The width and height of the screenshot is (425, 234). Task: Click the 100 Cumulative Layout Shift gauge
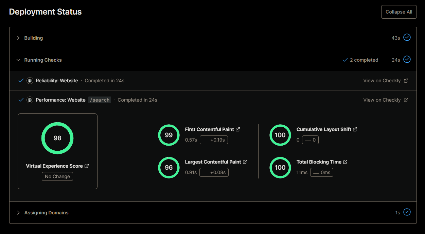[280, 135]
